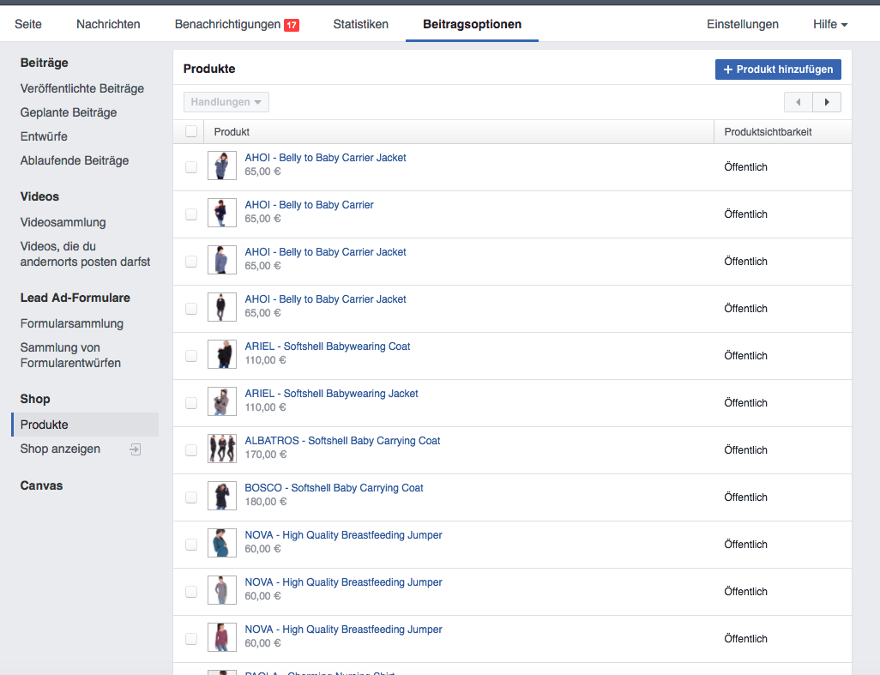Screen dimensions: 880x675
Task: Go to next products page arrow
Action: click(x=827, y=102)
